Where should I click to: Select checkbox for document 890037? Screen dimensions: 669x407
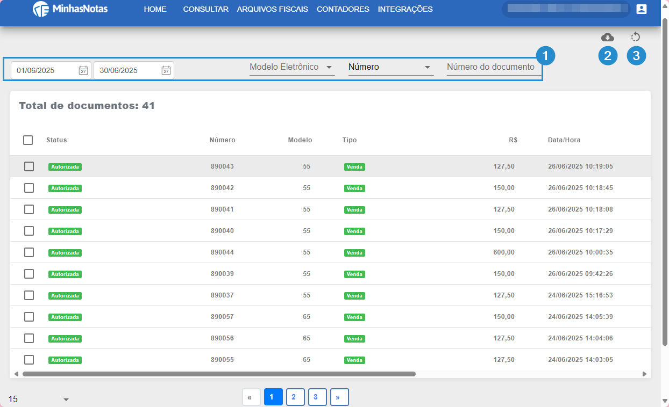pyautogui.click(x=29, y=295)
